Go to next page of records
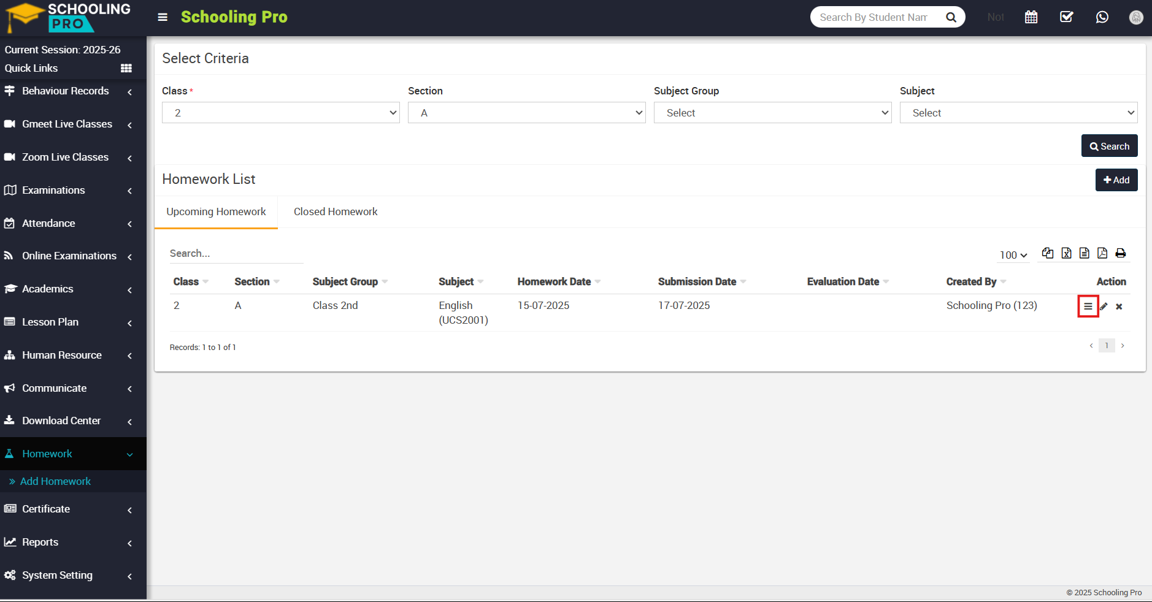1152x602 pixels. [1123, 346]
